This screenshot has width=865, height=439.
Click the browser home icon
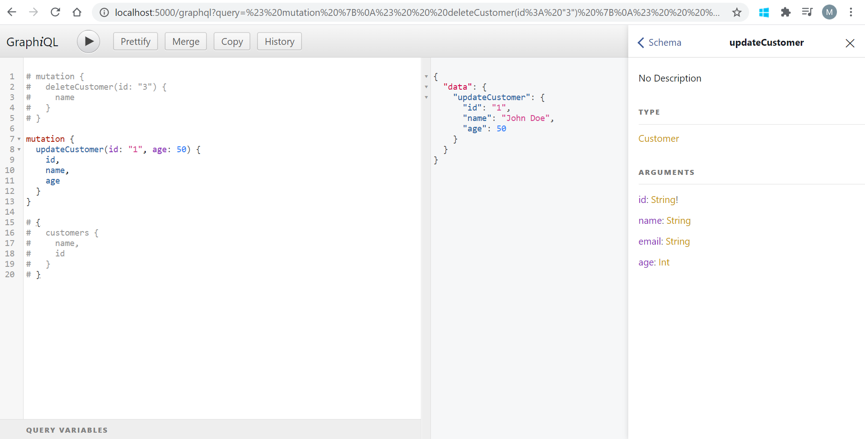(77, 12)
